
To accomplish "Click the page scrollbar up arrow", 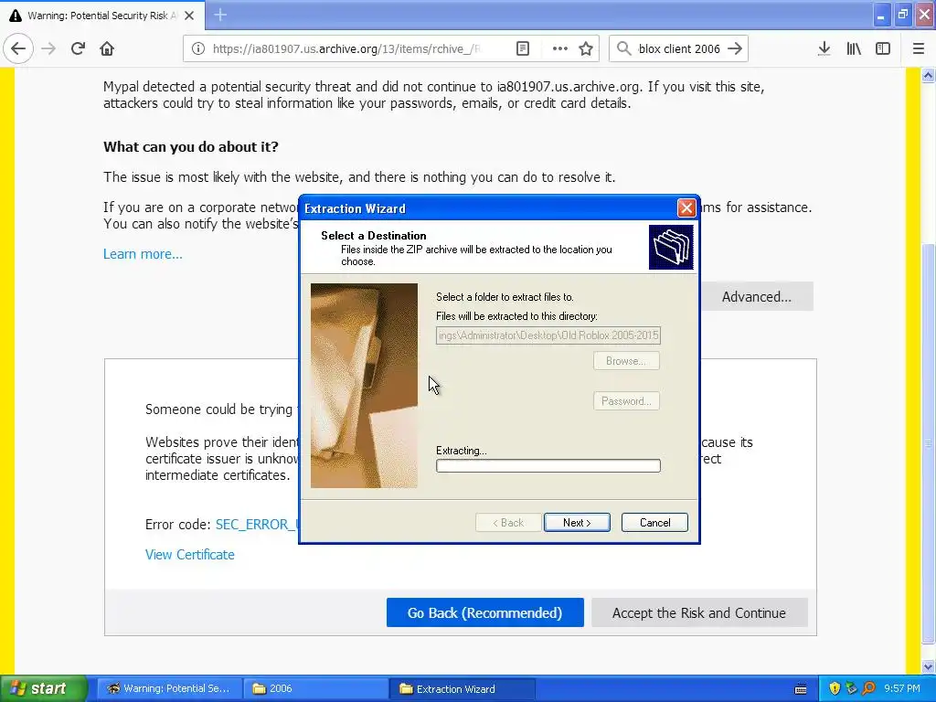I will [929, 75].
